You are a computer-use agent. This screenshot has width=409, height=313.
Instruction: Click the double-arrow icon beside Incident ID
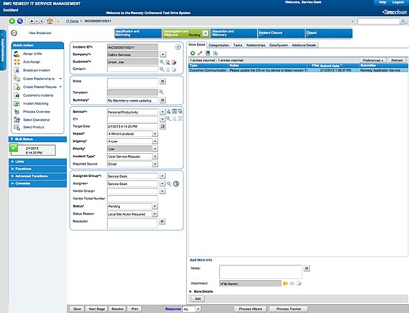click(178, 47)
